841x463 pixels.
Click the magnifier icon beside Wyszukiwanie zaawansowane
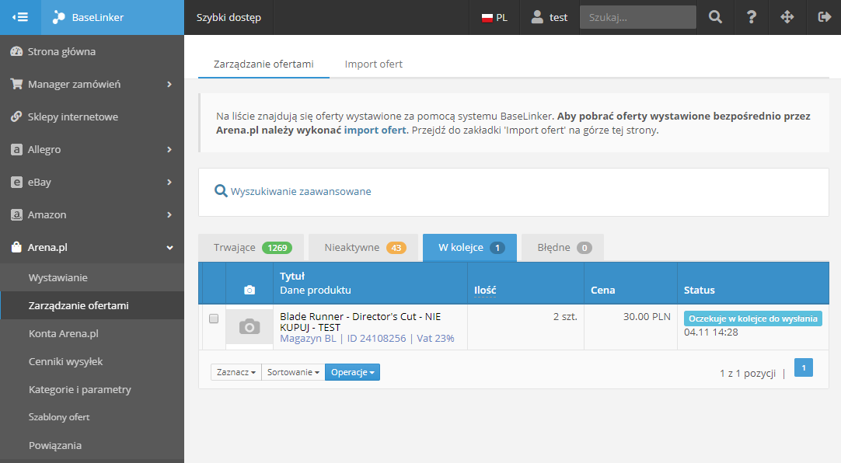(x=221, y=191)
